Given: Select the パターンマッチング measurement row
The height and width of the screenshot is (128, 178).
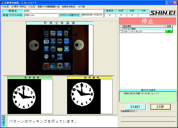Looking at the screenshot, I should coord(146,31).
